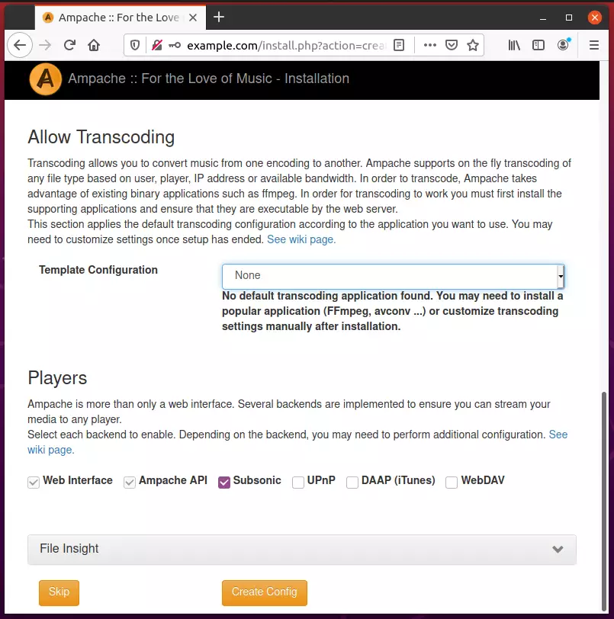This screenshot has height=619, width=614.
Task: Enable DAAP (iTunes) backend
Action: [x=352, y=482]
